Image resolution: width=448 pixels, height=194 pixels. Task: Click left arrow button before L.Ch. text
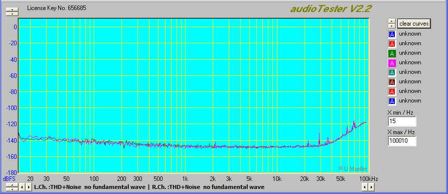[22, 187]
